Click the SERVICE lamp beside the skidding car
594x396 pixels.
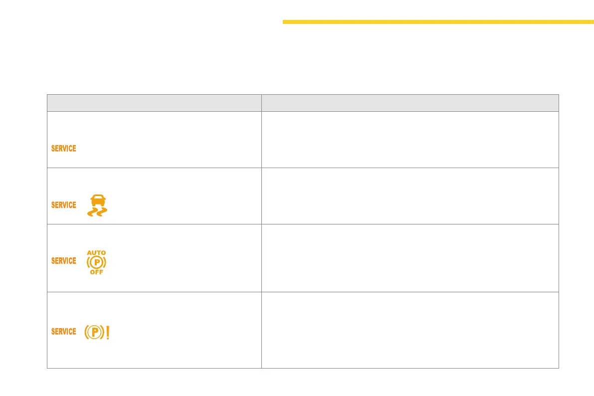[x=64, y=205]
